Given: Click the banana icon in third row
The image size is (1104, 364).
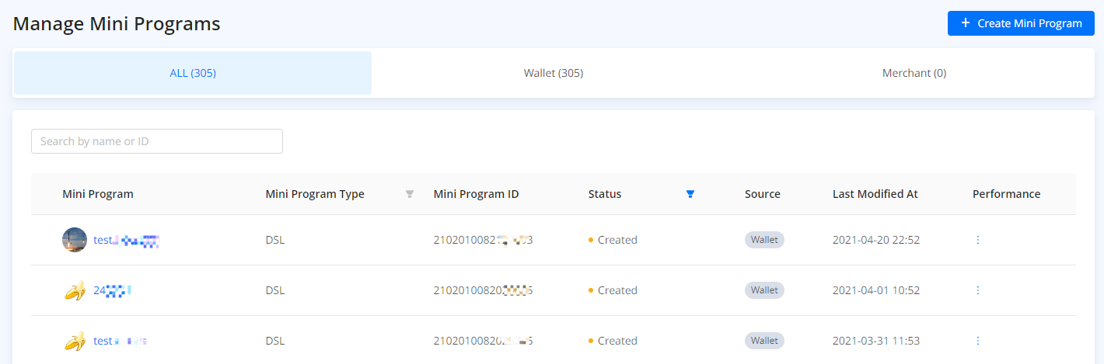Looking at the screenshot, I should coord(75,341).
